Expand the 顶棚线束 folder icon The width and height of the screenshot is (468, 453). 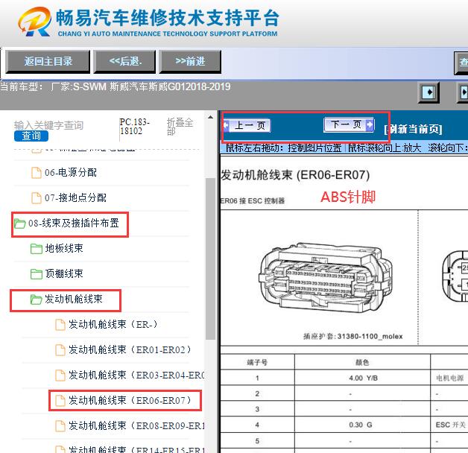(x=36, y=274)
